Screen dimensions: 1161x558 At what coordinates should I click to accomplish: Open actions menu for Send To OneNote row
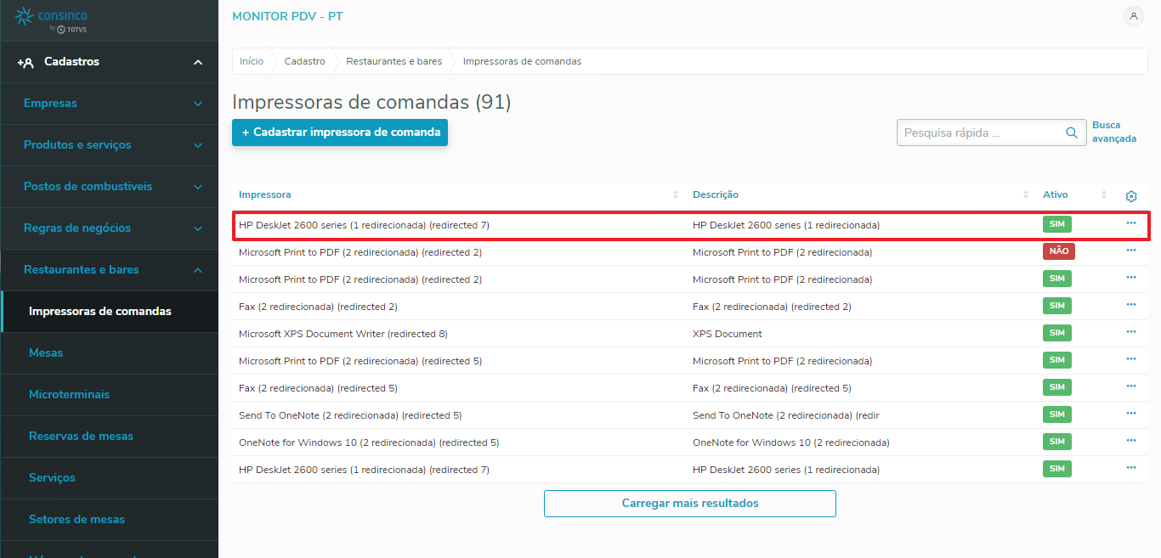pyautogui.click(x=1131, y=414)
